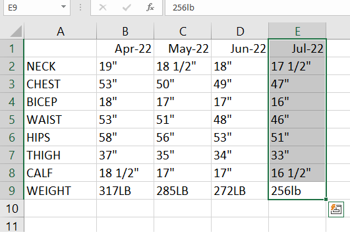This screenshot has height=249, width=350.
Task: Select the NECK label cell
Action: [60, 66]
